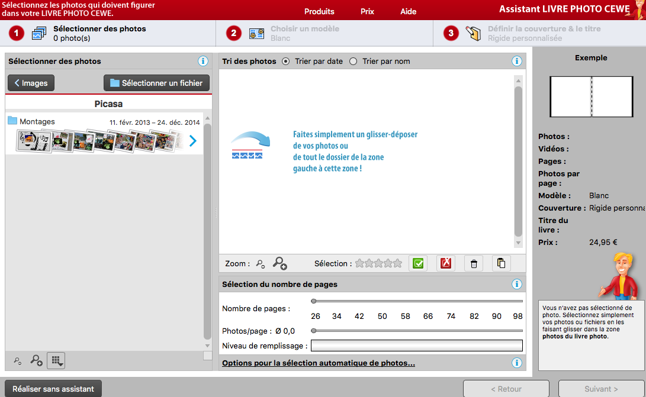Click the photo drop zone scrollbar
Viewport: 646px width, 397px height.
[518, 160]
